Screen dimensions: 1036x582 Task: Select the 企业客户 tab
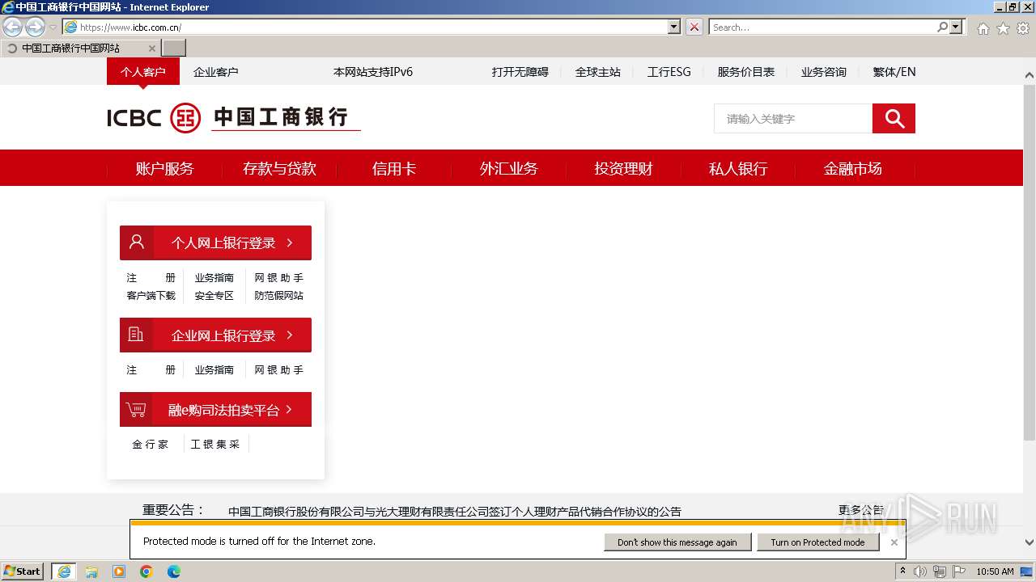click(x=216, y=72)
